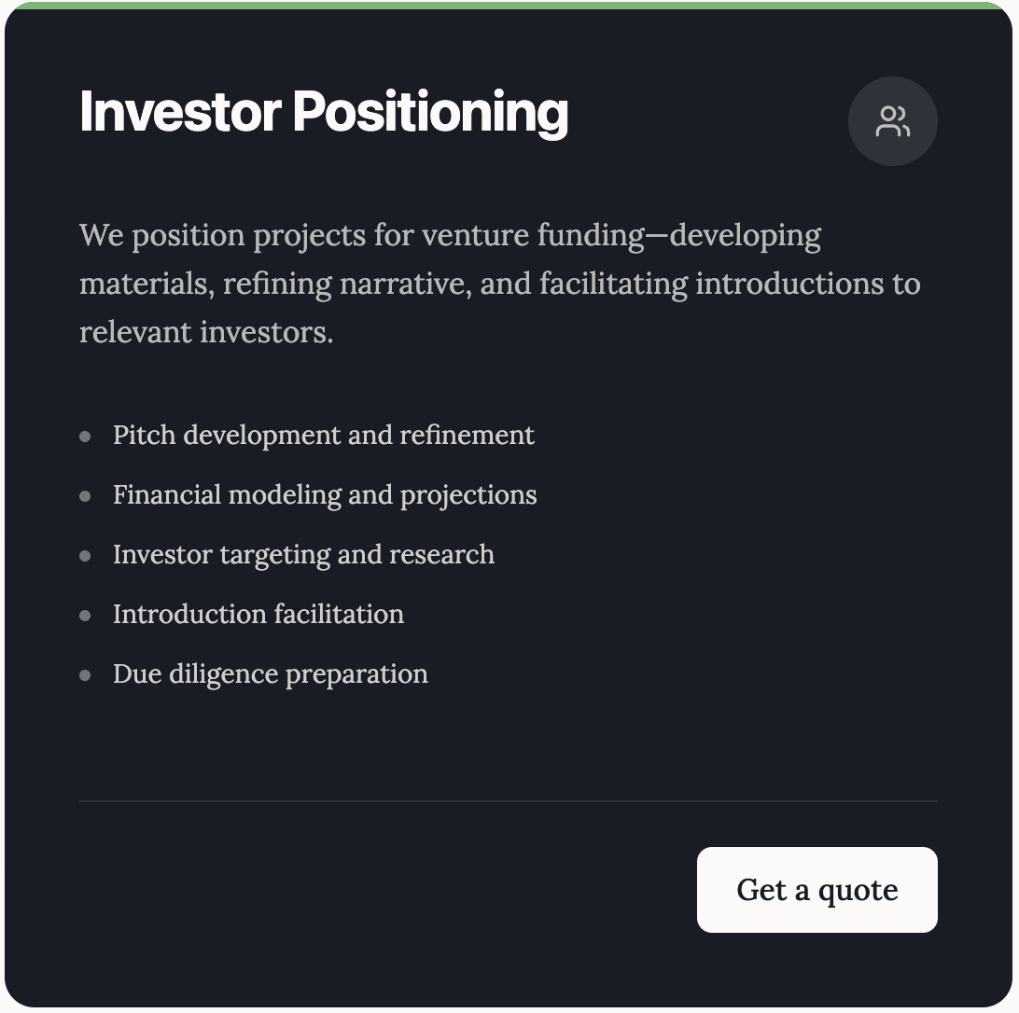This screenshot has width=1019, height=1013.
Task: Click the 'materials, refining narrative' text line
Action: 500,284
